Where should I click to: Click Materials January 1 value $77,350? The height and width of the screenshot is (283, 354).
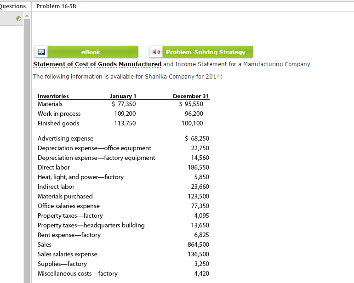click(x=124, y=104)
